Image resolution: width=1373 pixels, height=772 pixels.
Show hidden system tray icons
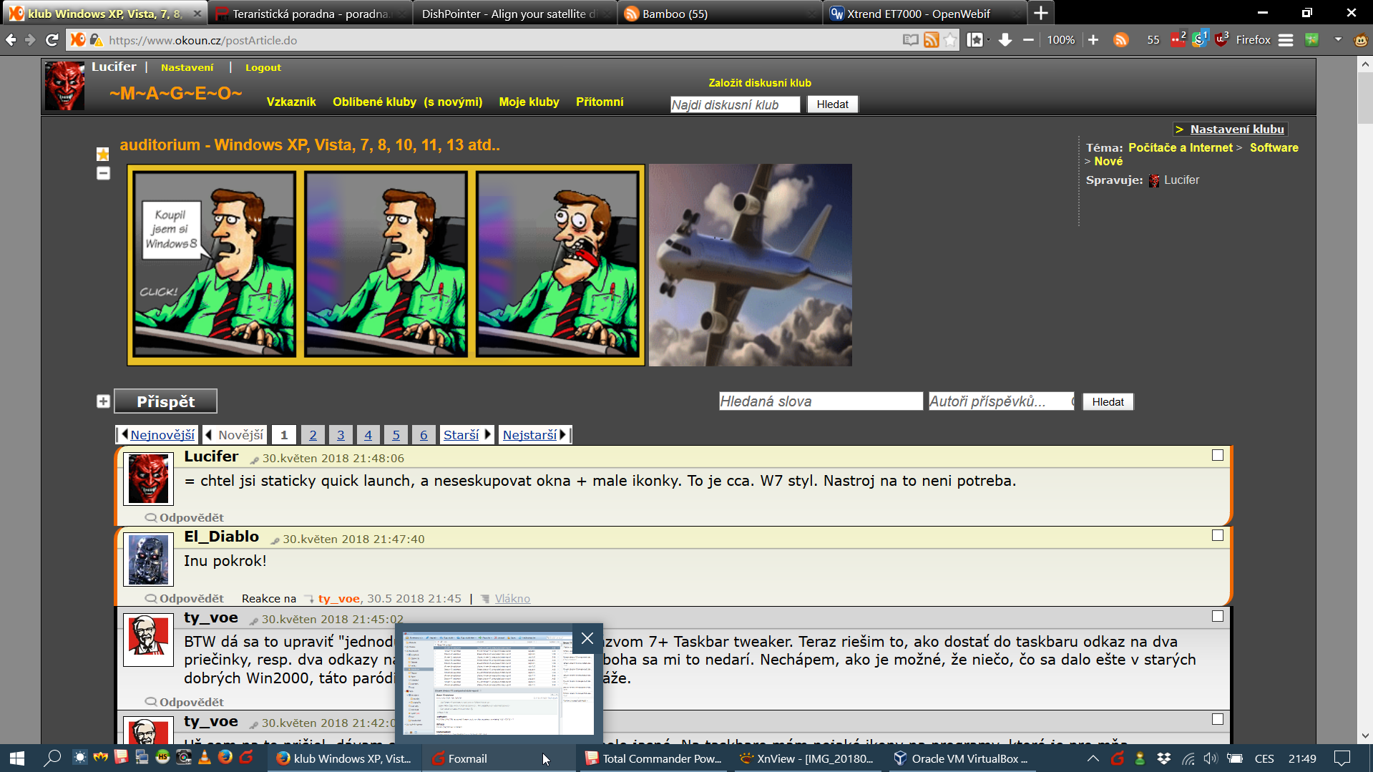[x=1093, y=758]
